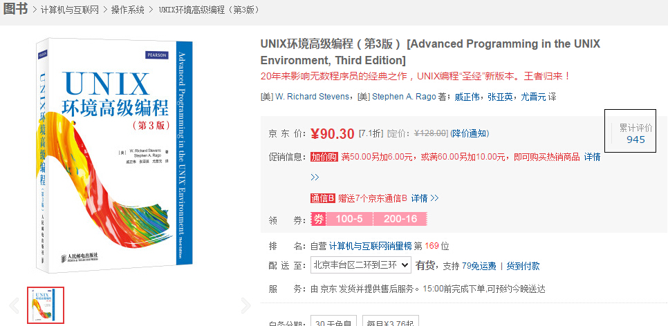The image size is (668, 326).
Task: Open the 图书 breadcrumb home link
Action: 15,9
